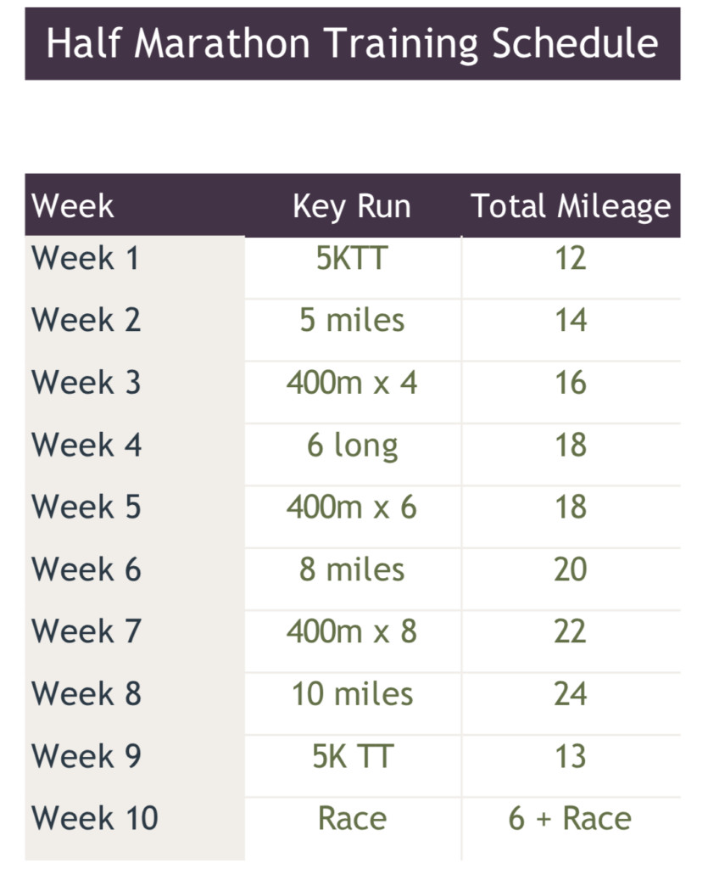Image resolution: width=708 pixels, height=869 pixels.
Task: Select the Week 6 row label
Action: 85,569
